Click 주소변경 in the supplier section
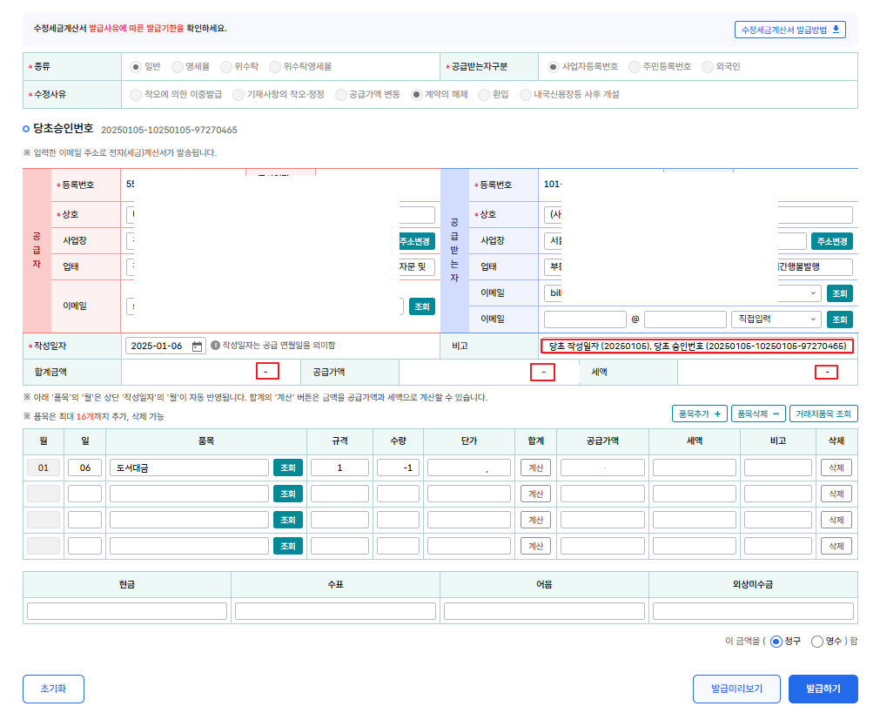The height and width of the screenshot is (713, 880). click(416, 241)
